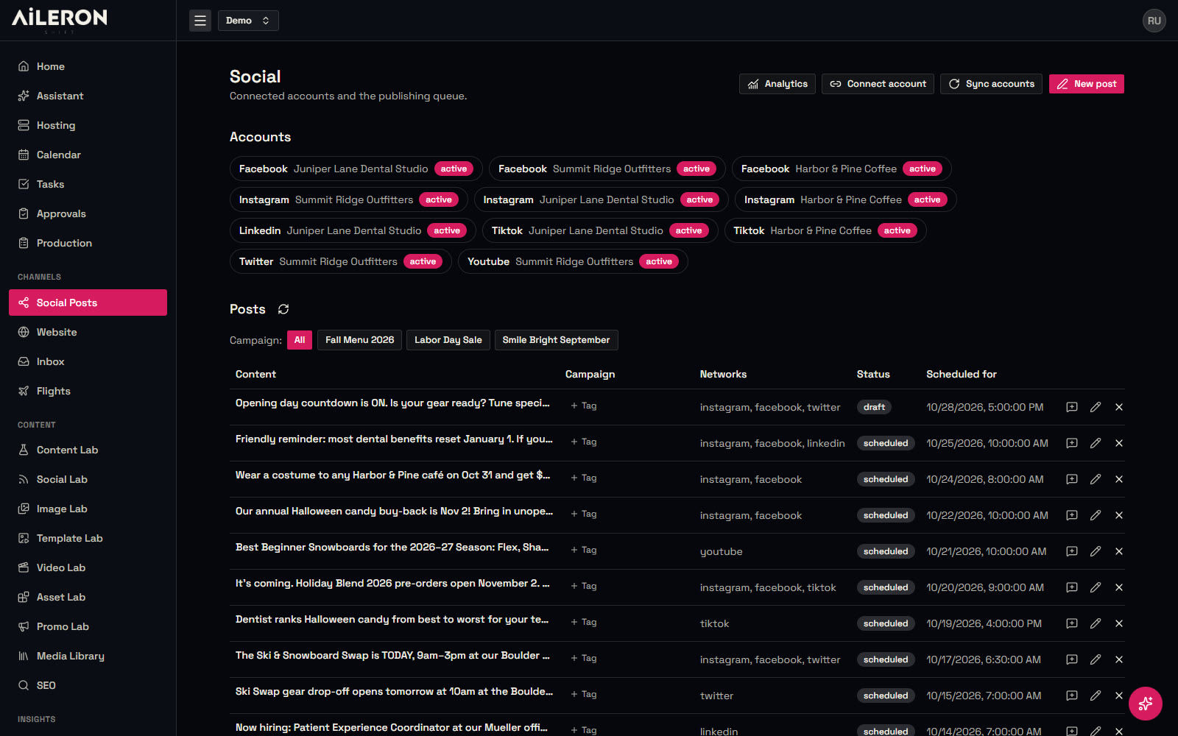This screenshot has height=736, width=1178.
Task: Filter posts by Smile Bright September
Action: click(556, 340)
